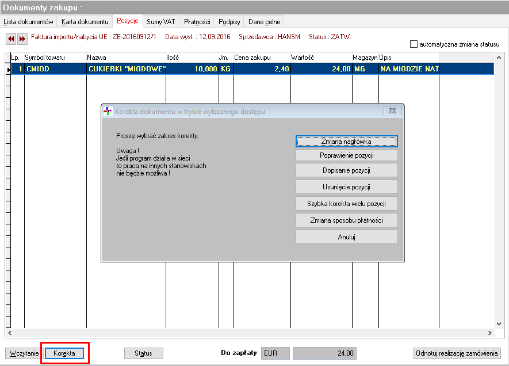The width and height of the screenshot is (509, 366).
Task: Open the Sumy VAT tab
Action: pos(160,22)
